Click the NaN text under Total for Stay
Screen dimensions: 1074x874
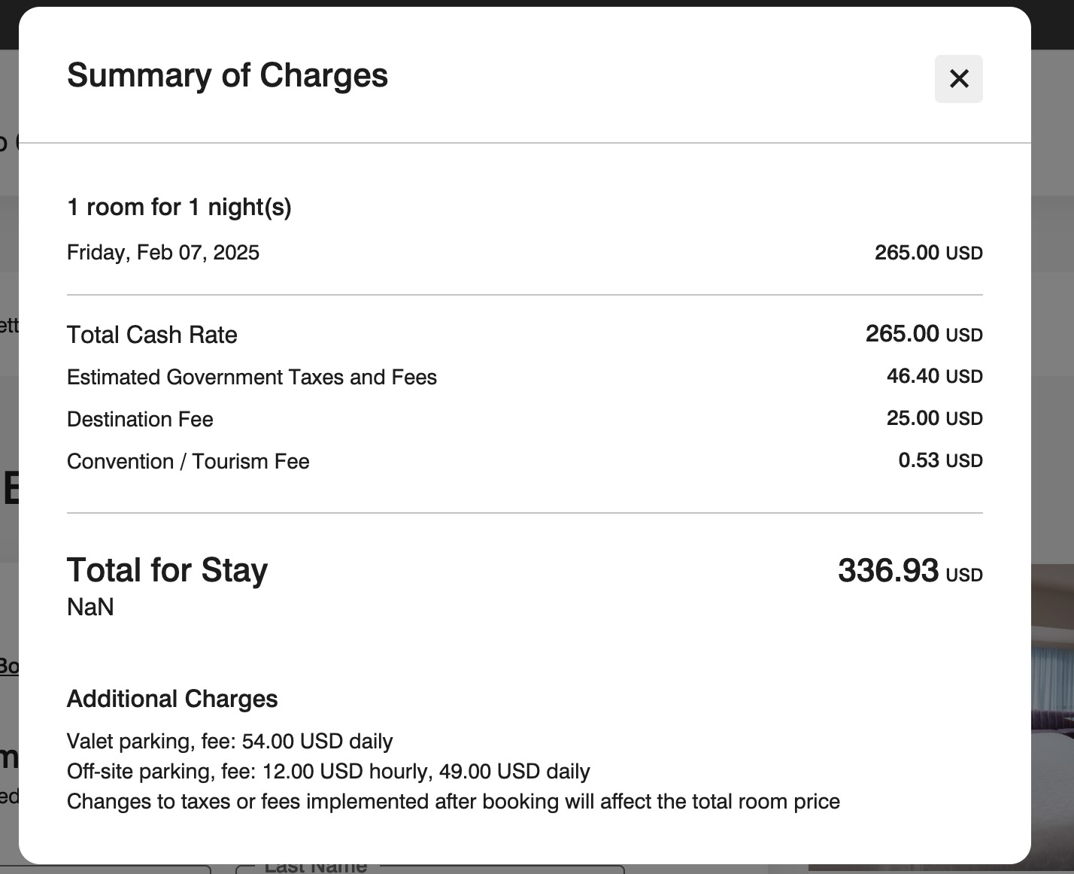(x=90, y=607)
